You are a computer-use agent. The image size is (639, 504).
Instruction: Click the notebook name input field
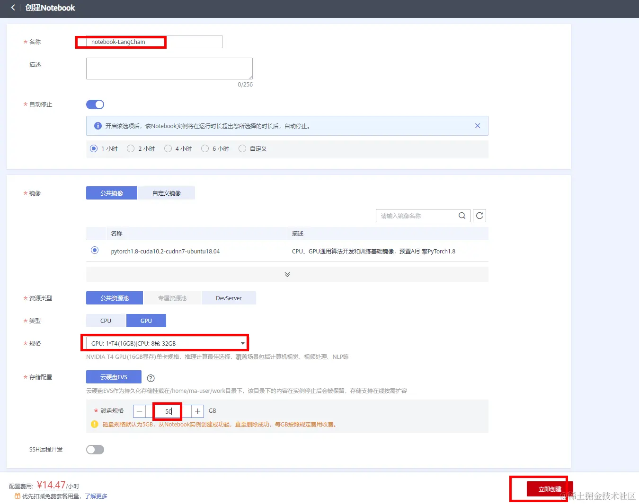[154, 42]
